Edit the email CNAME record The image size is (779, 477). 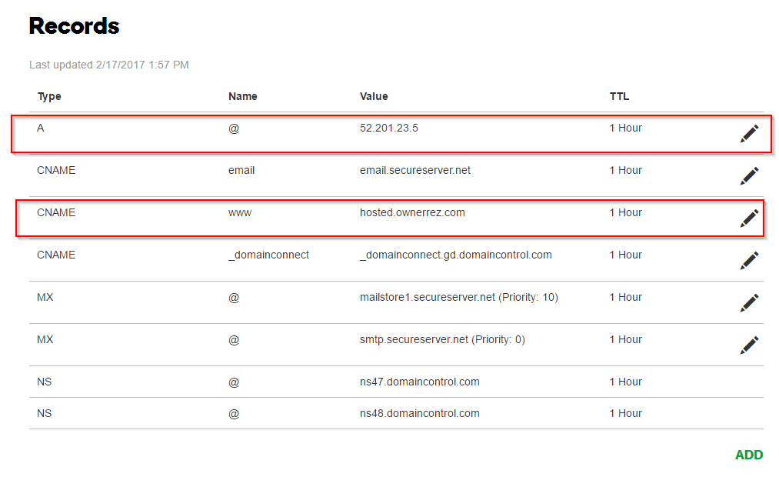tap(749, 176)
